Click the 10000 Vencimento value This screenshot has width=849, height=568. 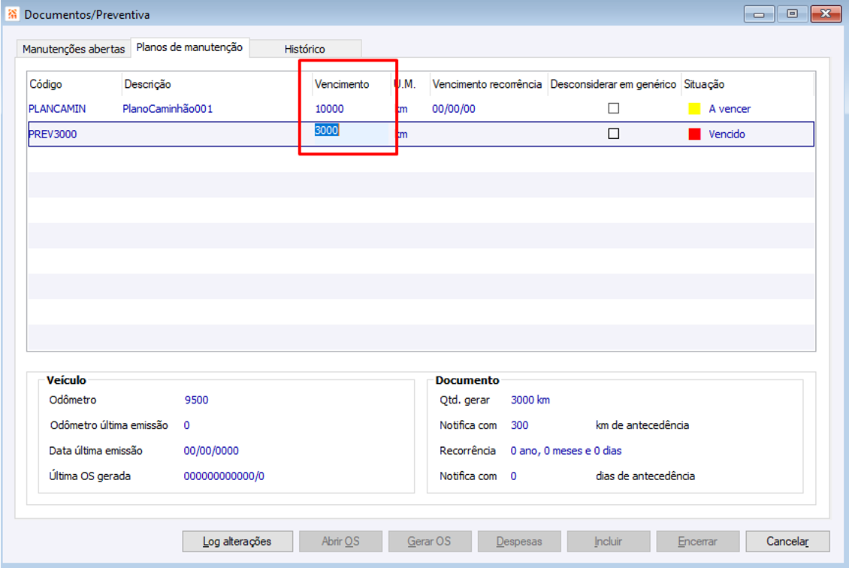(x=329, y=109)
